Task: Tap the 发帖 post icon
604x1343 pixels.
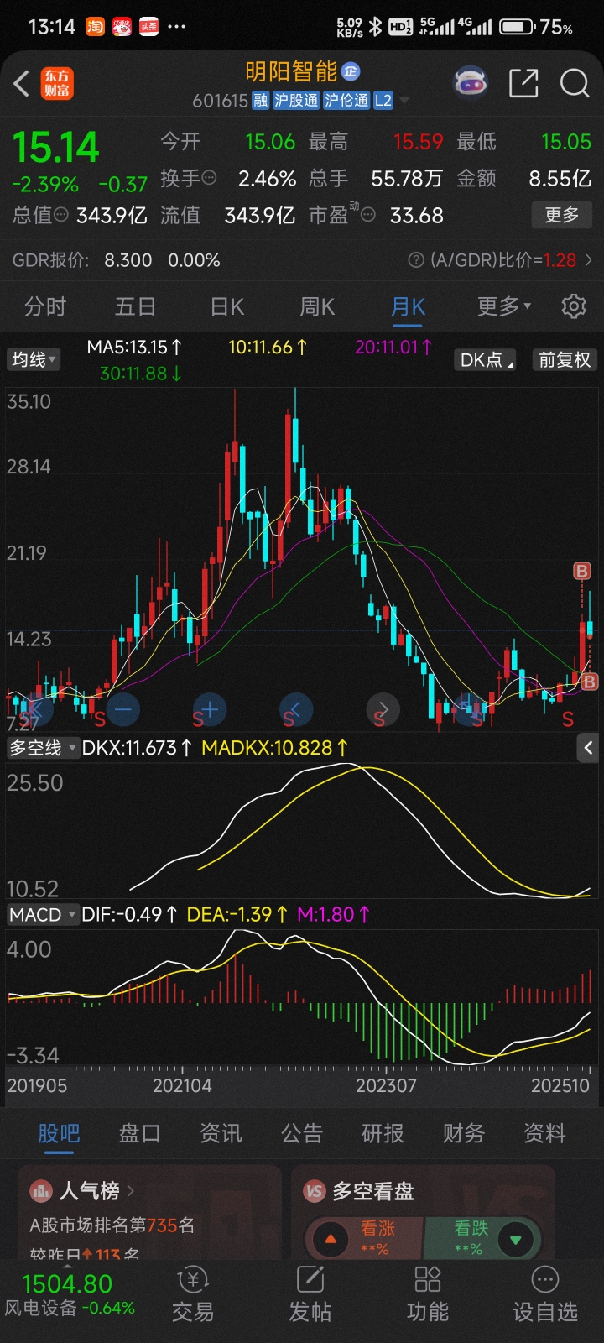Action: [310, 1280]
